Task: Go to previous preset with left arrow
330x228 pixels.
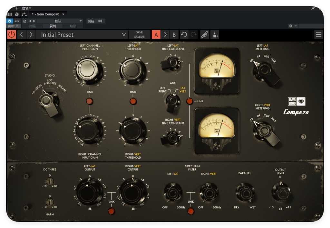Action: click(x=22, y=35)
